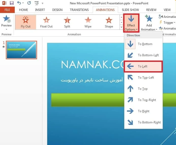The height and width of the screenshot is (145, 176).
Task: Undo the last action
Action: pos(19,3)
